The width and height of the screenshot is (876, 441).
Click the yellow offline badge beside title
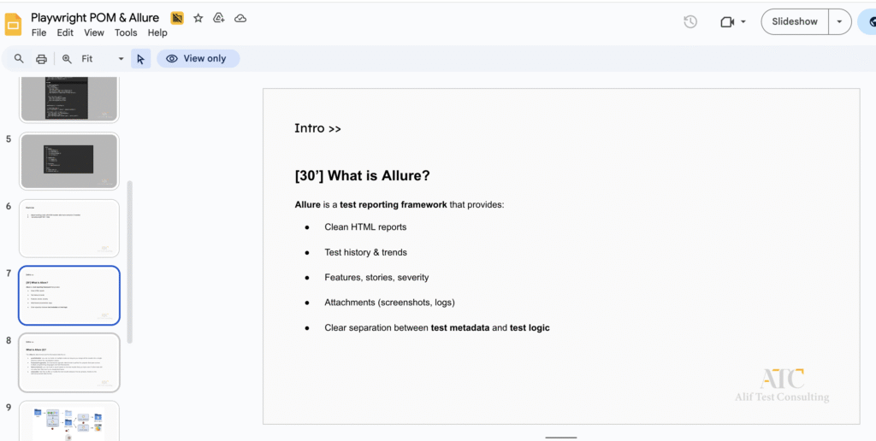click(x=177, y=18)
